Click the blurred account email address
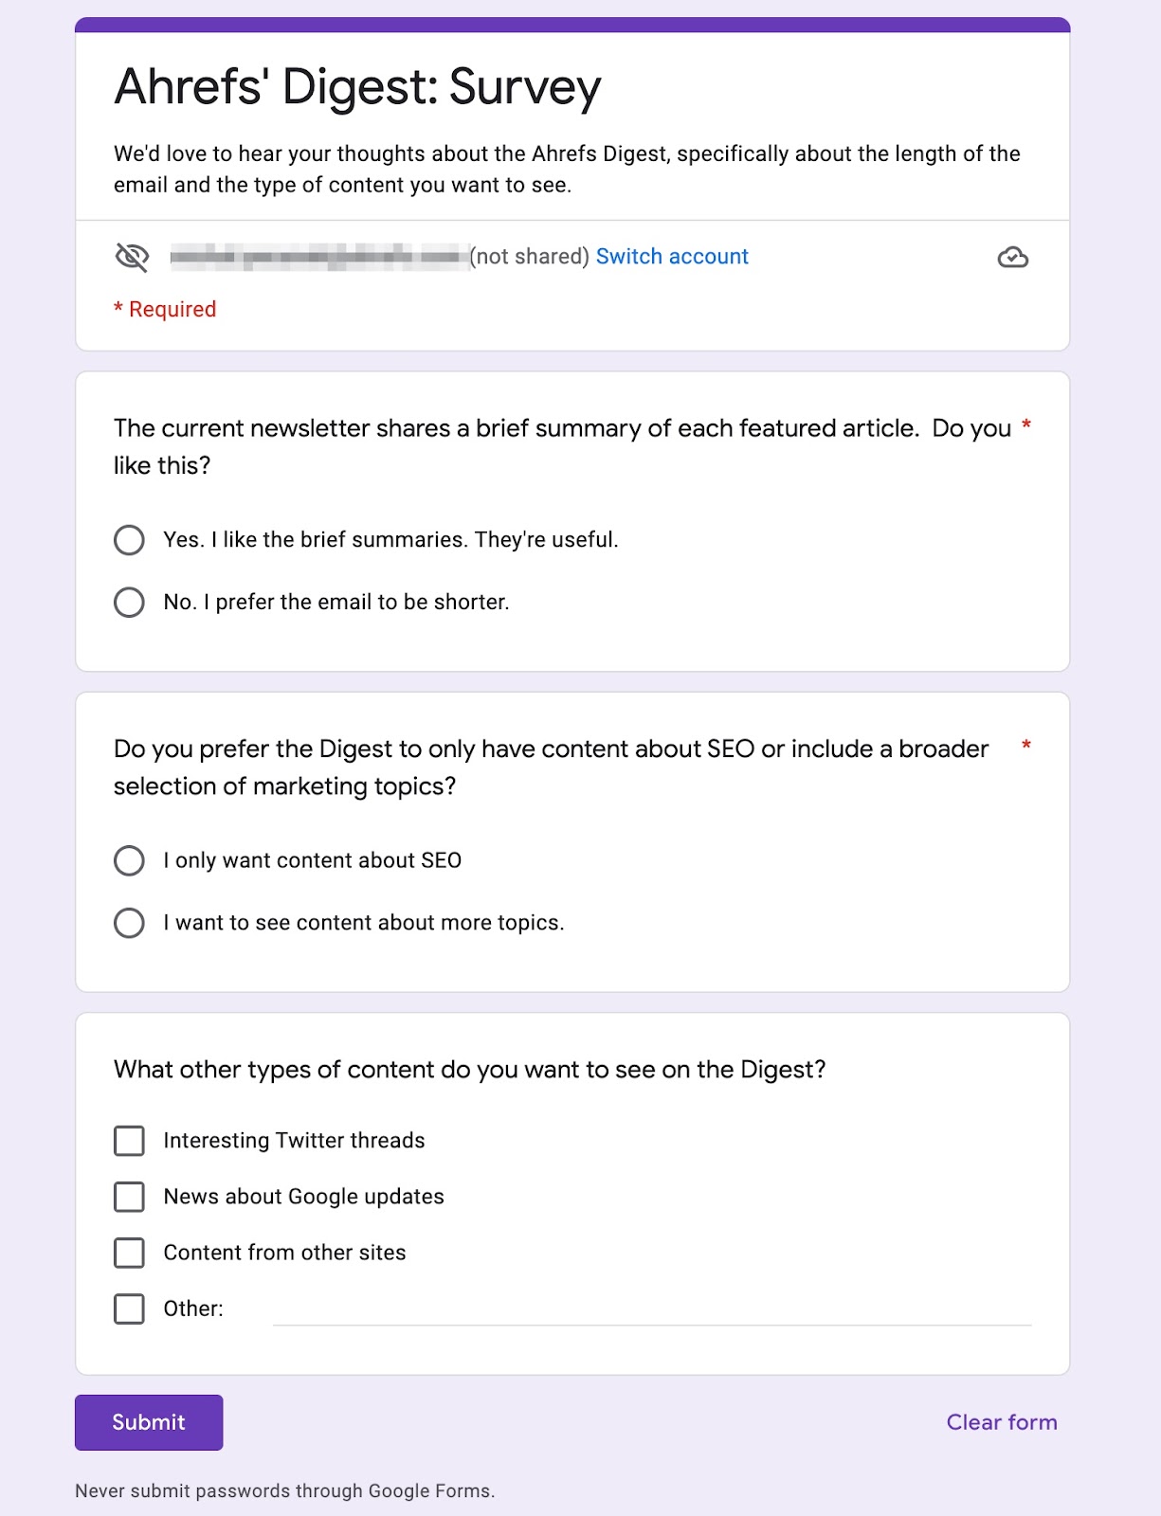This screenshot has width=1161, height=1516. (x=317, y=255)
